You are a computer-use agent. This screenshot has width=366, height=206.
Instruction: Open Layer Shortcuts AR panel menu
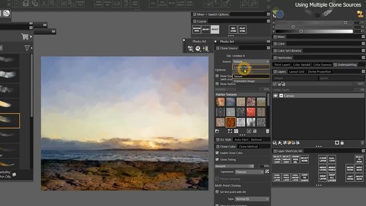[x=363, y=151]
